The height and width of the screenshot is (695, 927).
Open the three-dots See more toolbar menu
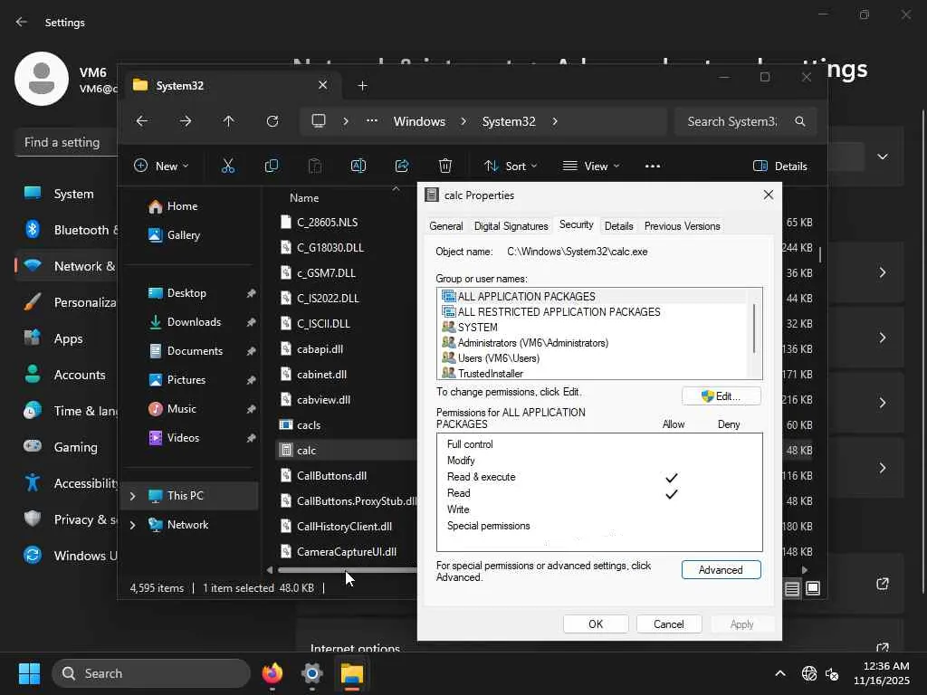[653, 167]
